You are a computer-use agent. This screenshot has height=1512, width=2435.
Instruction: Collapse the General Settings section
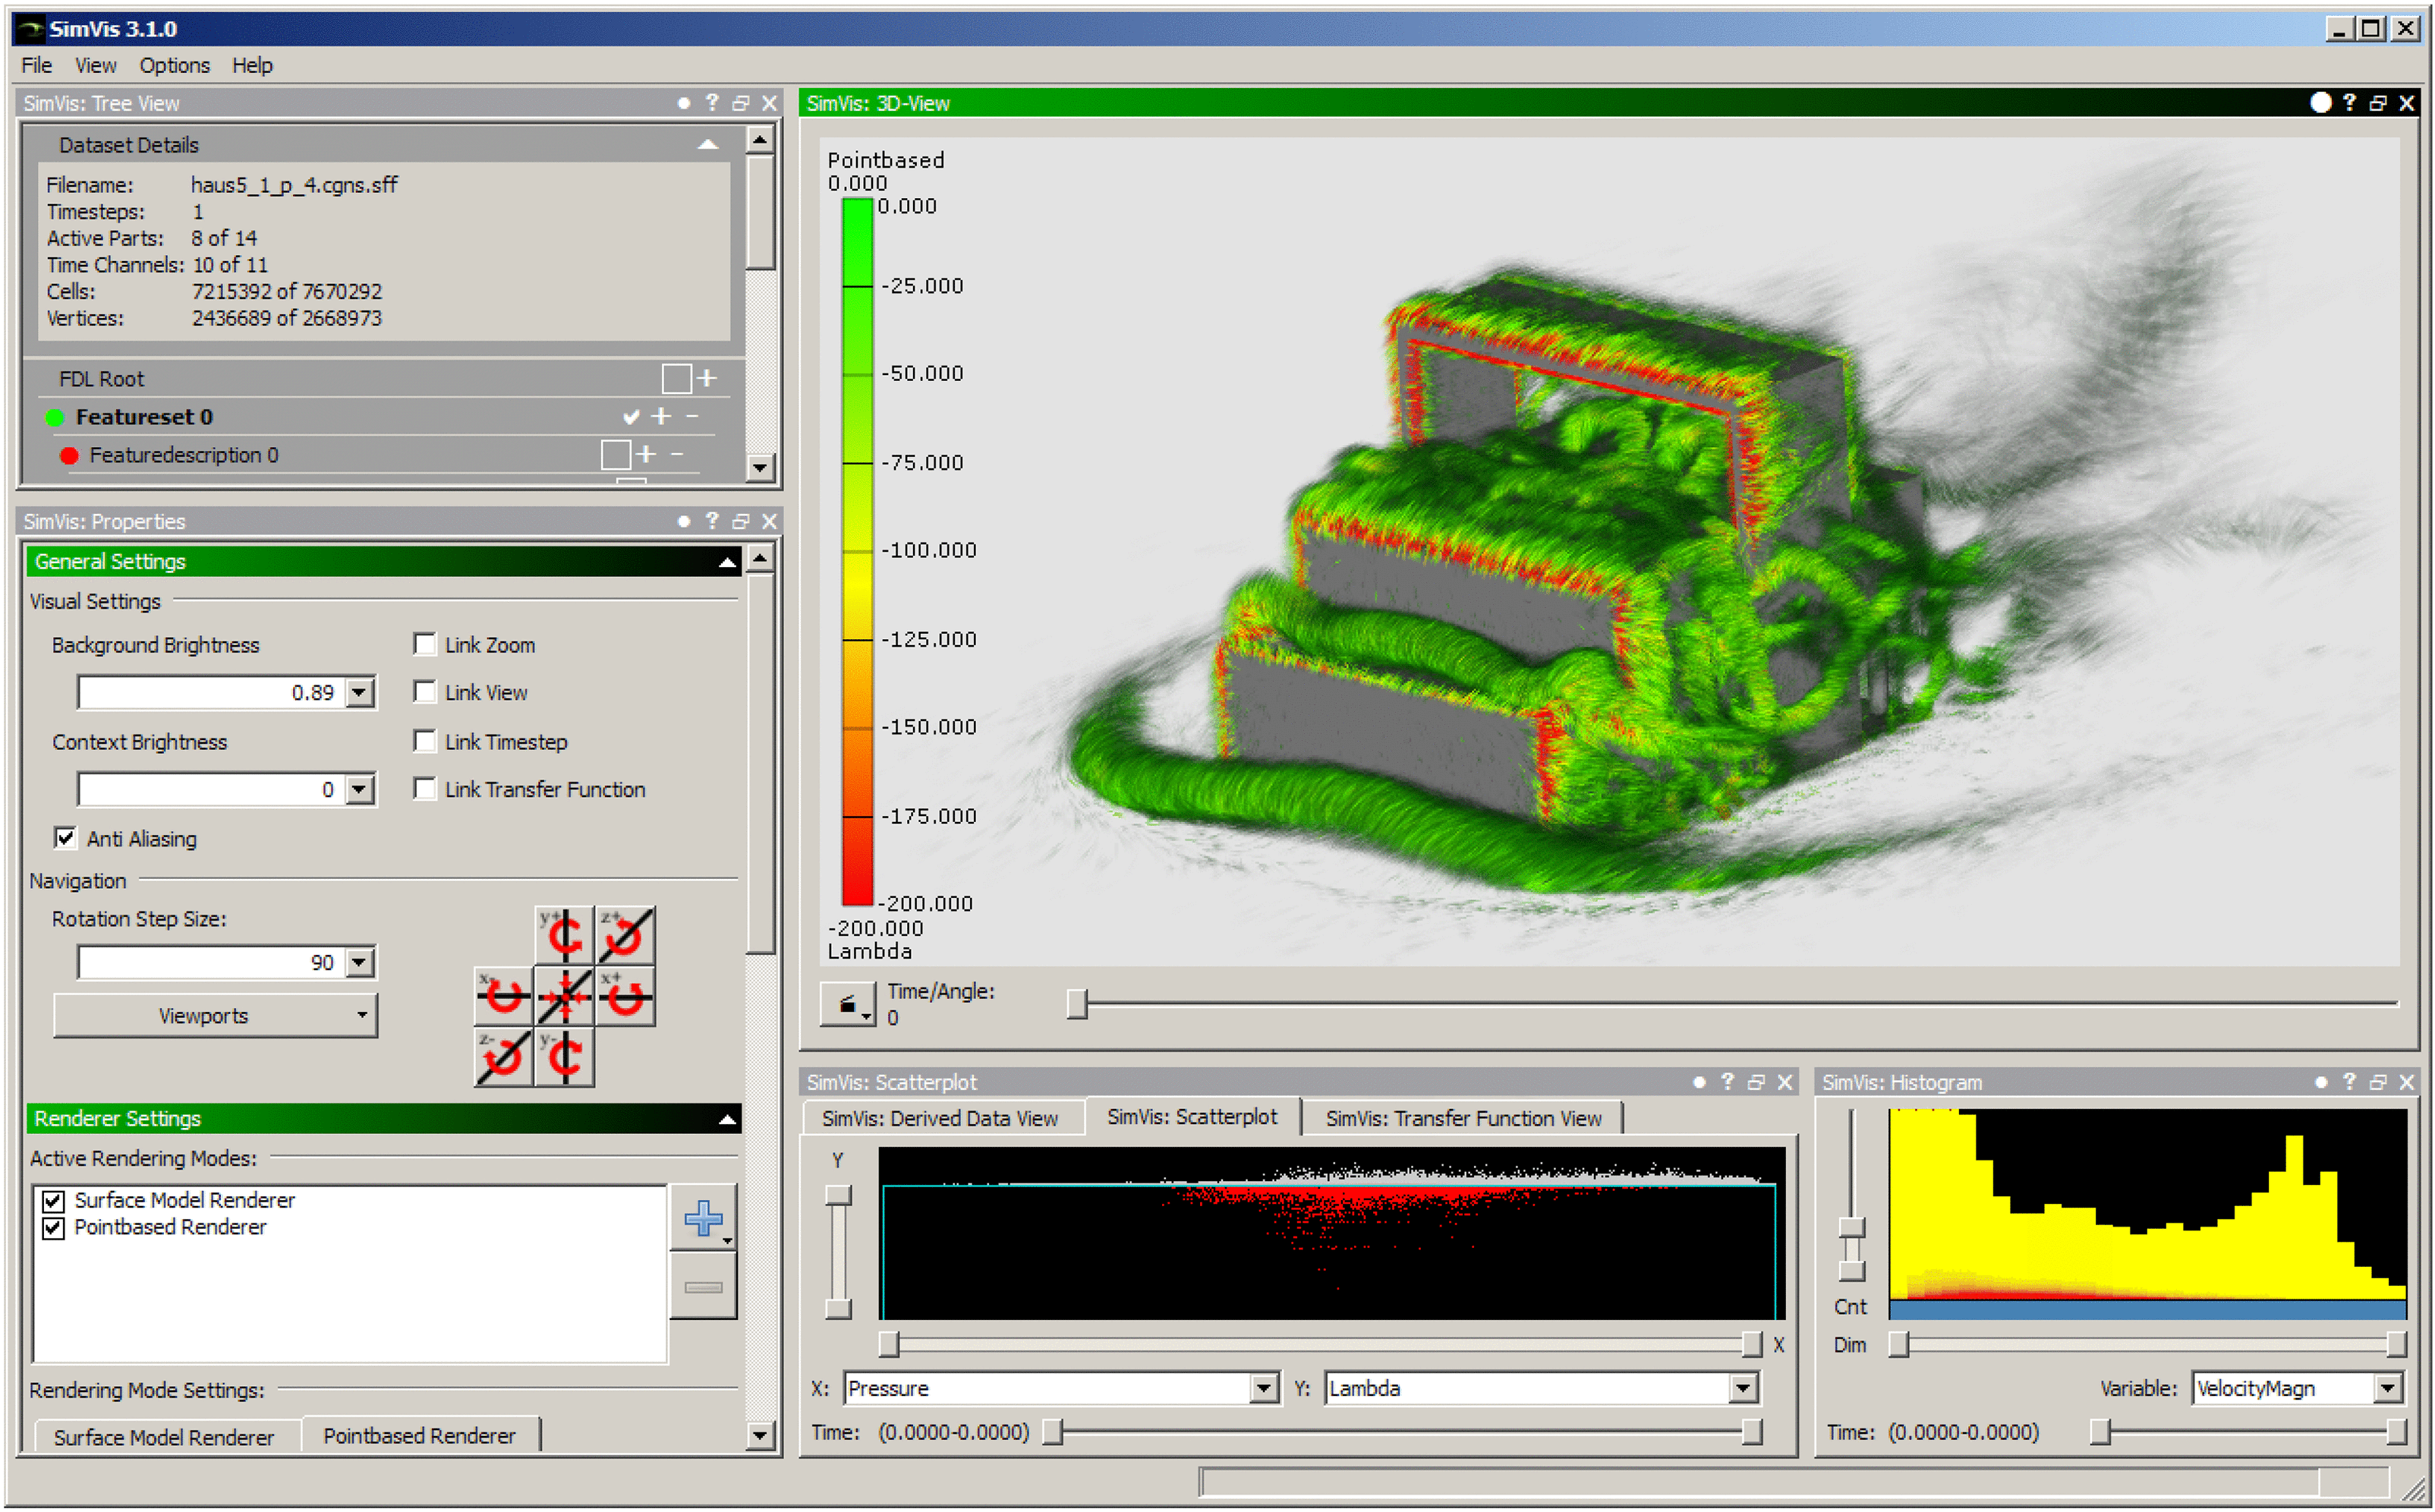pos(727,562)
